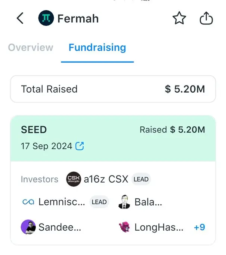226x255 pixels.
Task: Favorite Fermah with the star icon
Action: 179,18
